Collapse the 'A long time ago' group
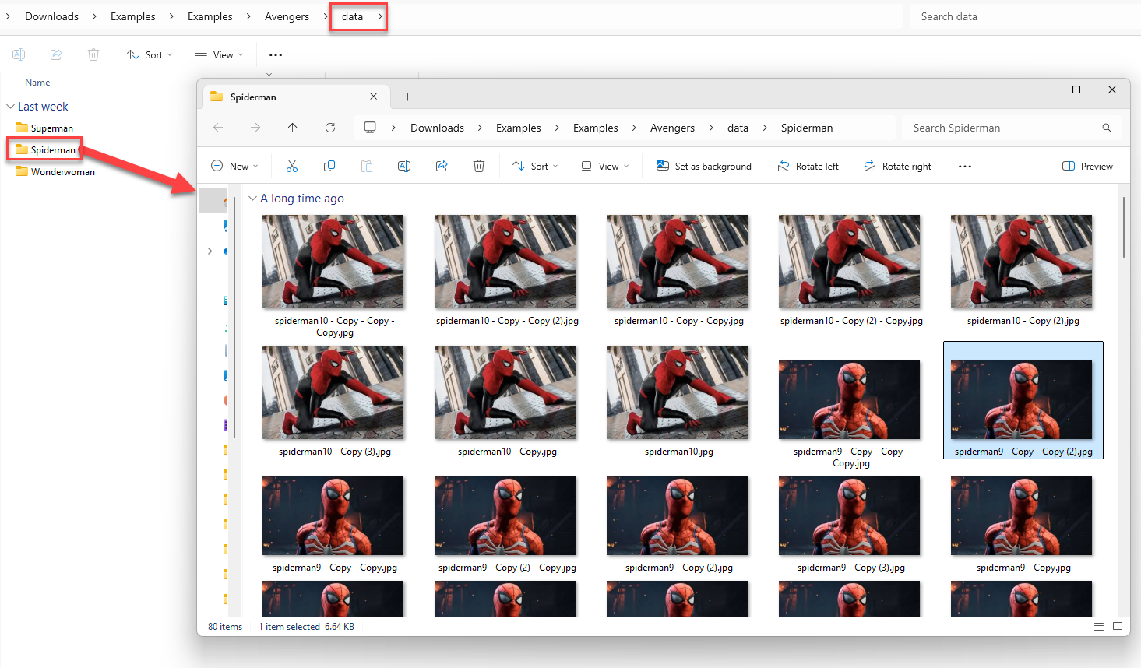 pos(252,199)
